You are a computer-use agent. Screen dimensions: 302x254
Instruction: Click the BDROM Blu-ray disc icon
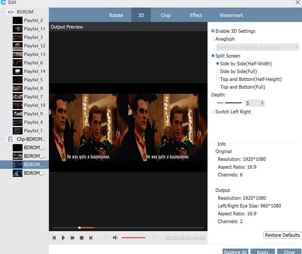[x=10, y=12]
